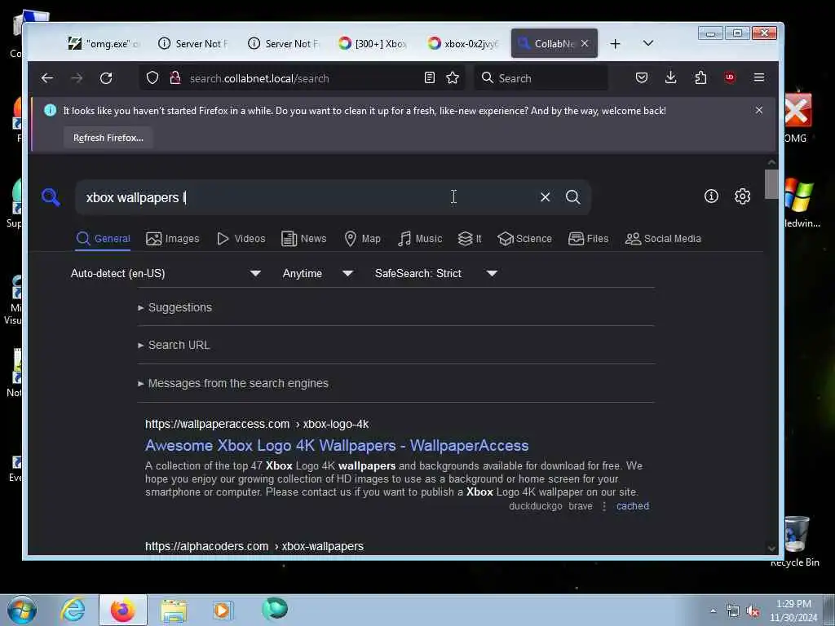
Task: Open the info/about icon next to settings
Action: 711,196
